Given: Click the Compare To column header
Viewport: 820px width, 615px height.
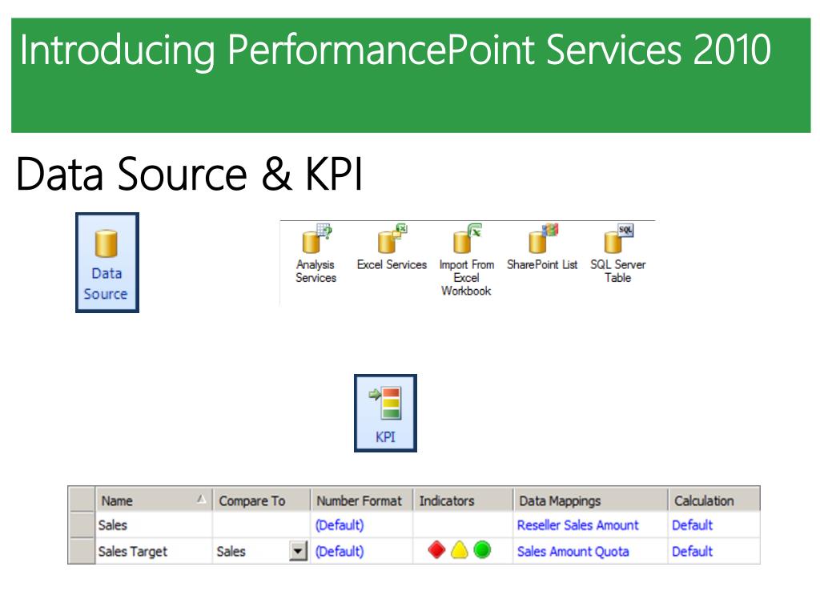Looking at the screenshot, I should [262, 500].
